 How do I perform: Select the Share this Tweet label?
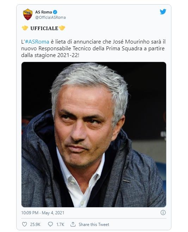pyautogui.click(x=94, y=225)
